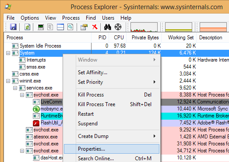Image resolution: width=229 pixels, height=162 pixels.
Task: Open the Process menu
Action: click(x=71, y=18)
